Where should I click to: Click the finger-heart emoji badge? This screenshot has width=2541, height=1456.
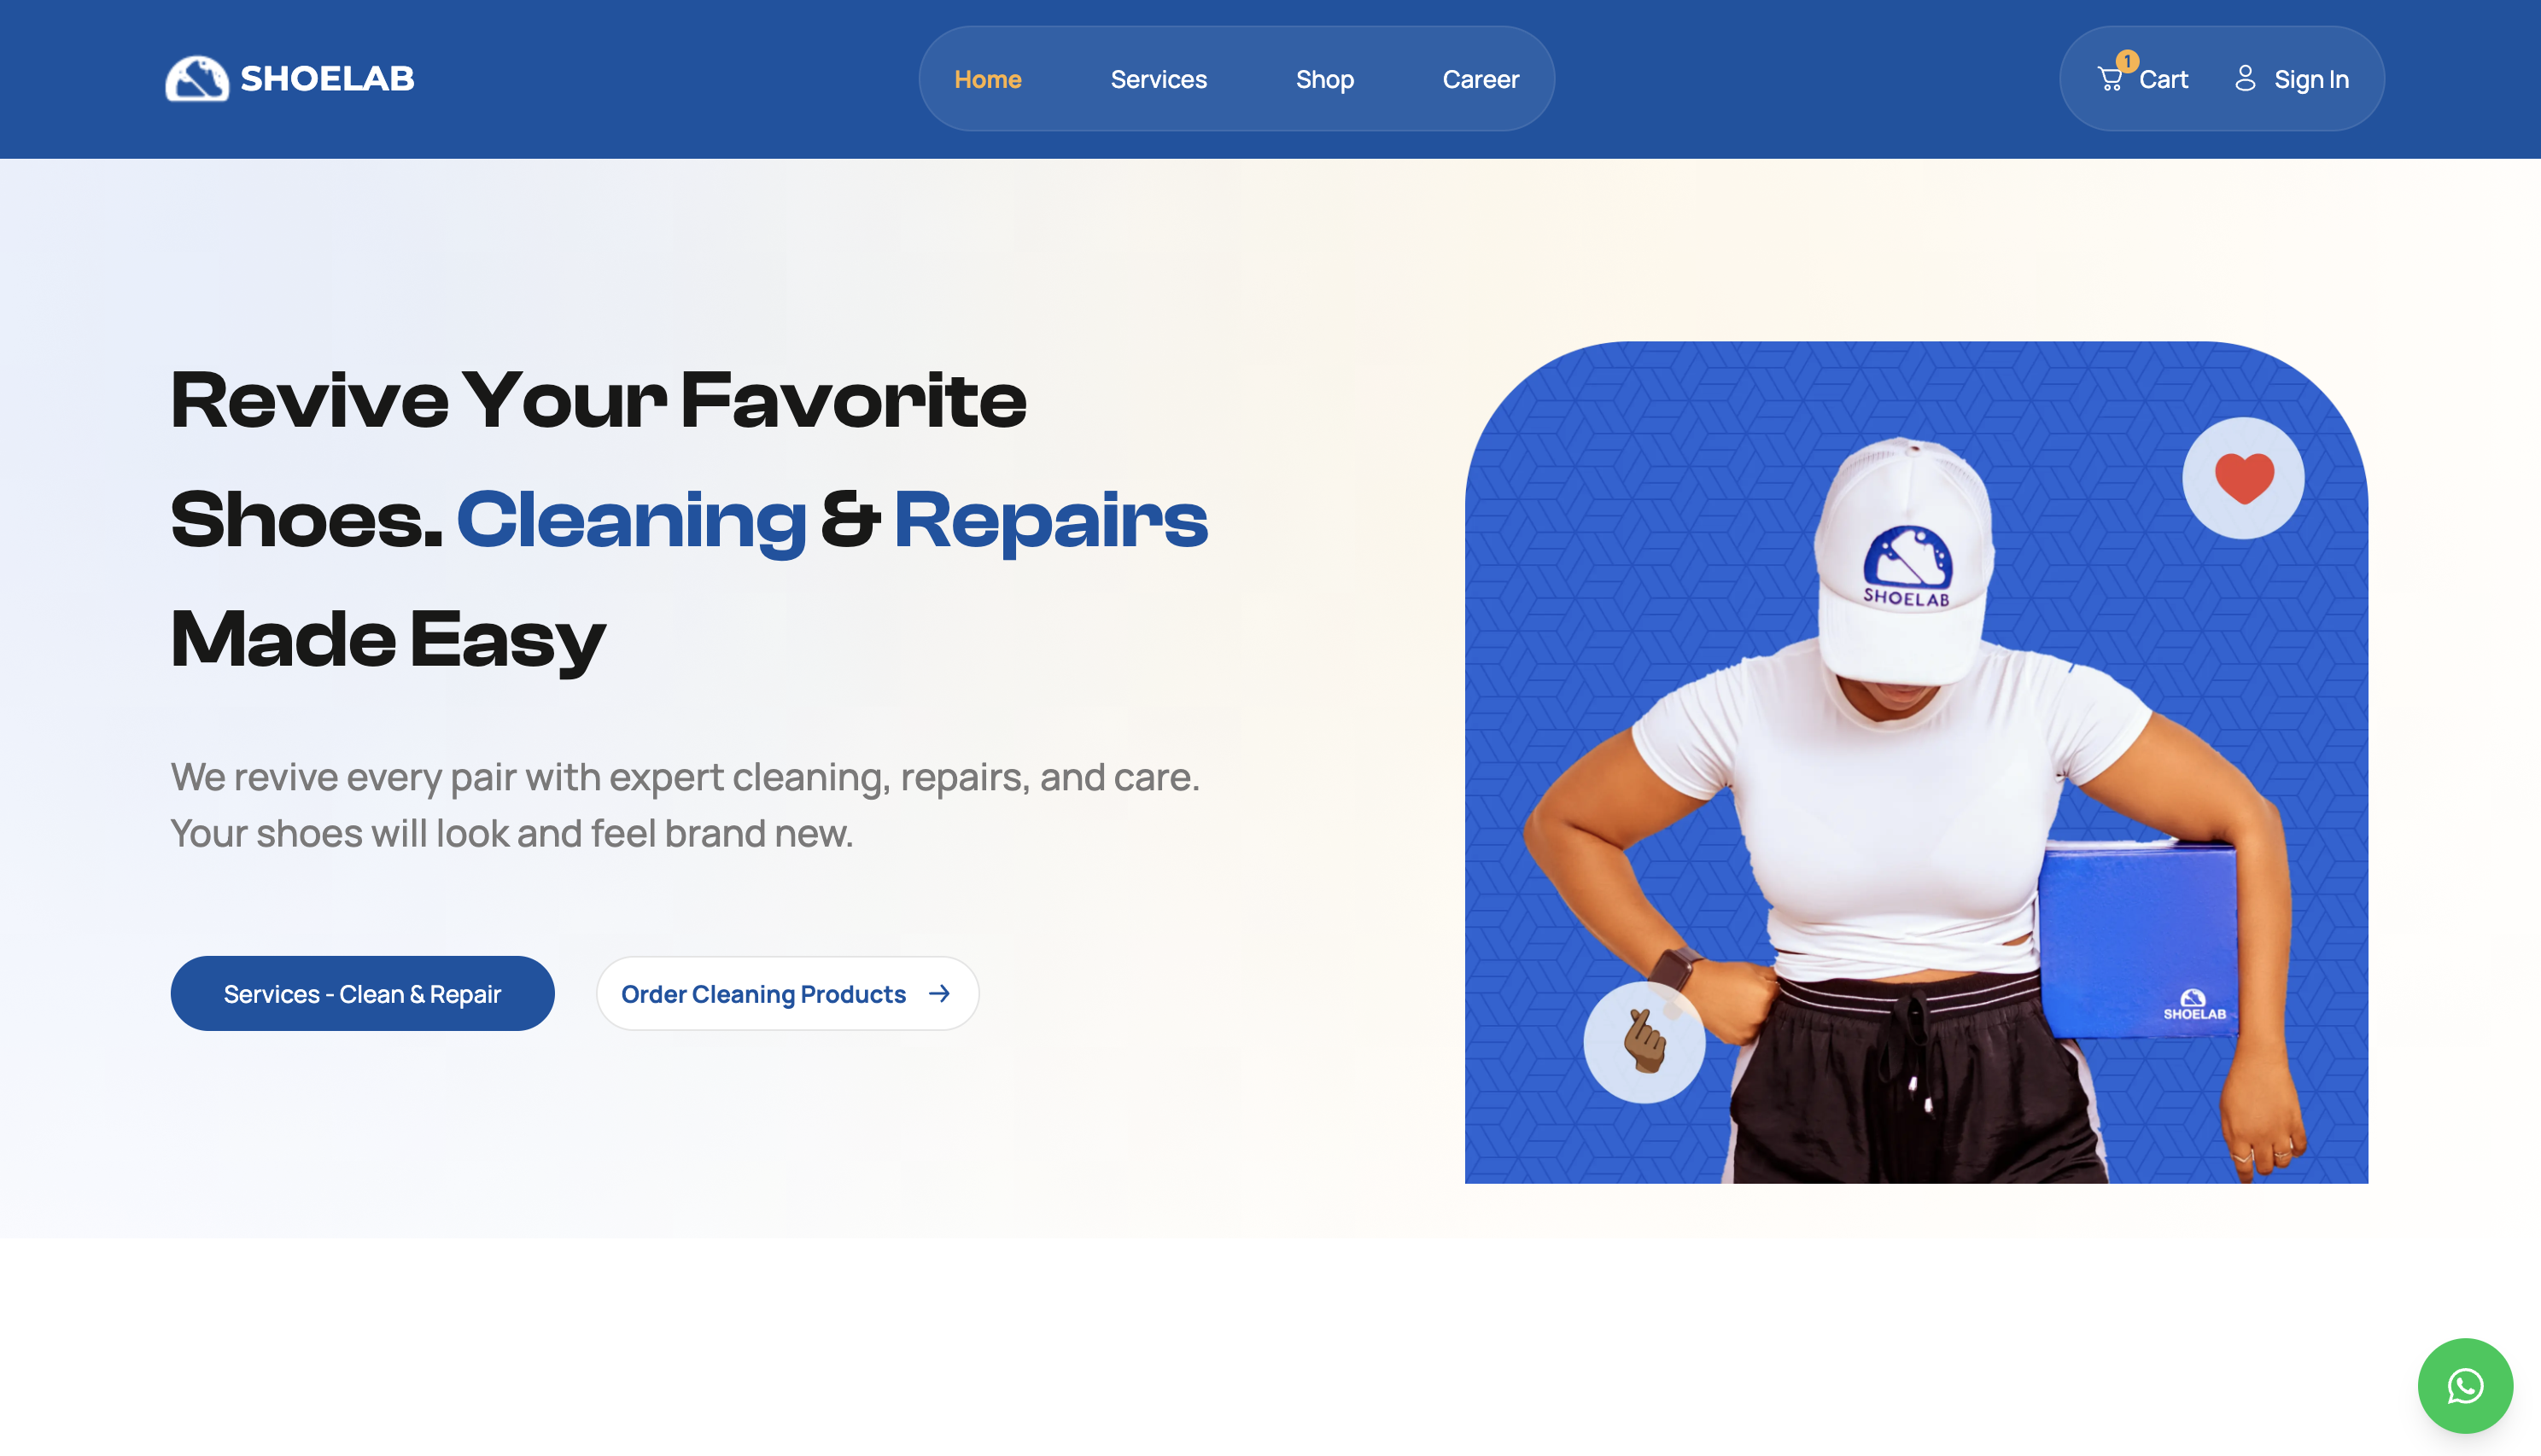(x=1644, y=1042)
